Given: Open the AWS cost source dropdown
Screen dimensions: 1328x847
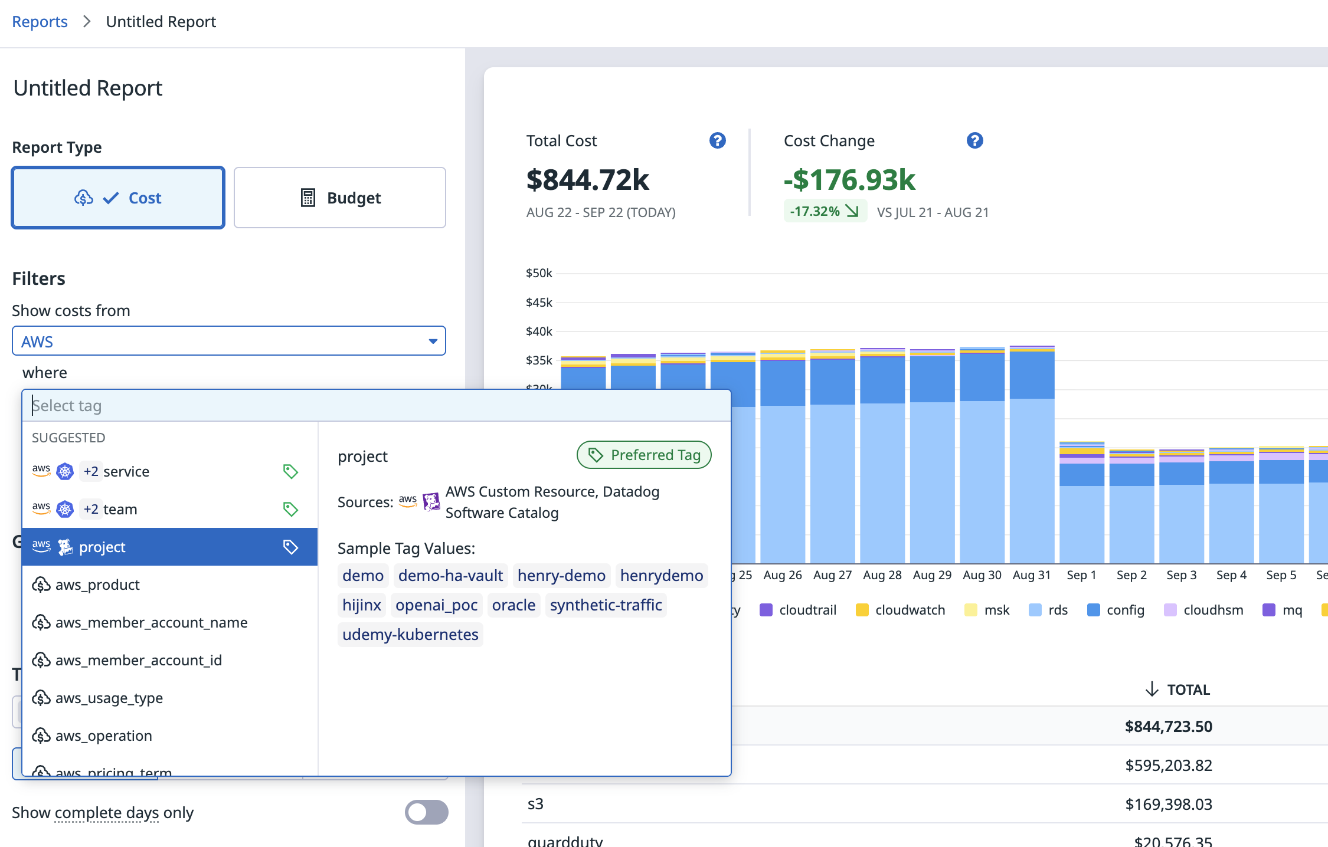Looking at the screenshot, I should [x=229, y=342].
